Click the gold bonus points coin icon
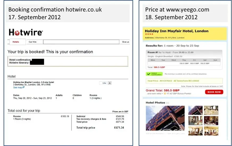 pos(165,94)
